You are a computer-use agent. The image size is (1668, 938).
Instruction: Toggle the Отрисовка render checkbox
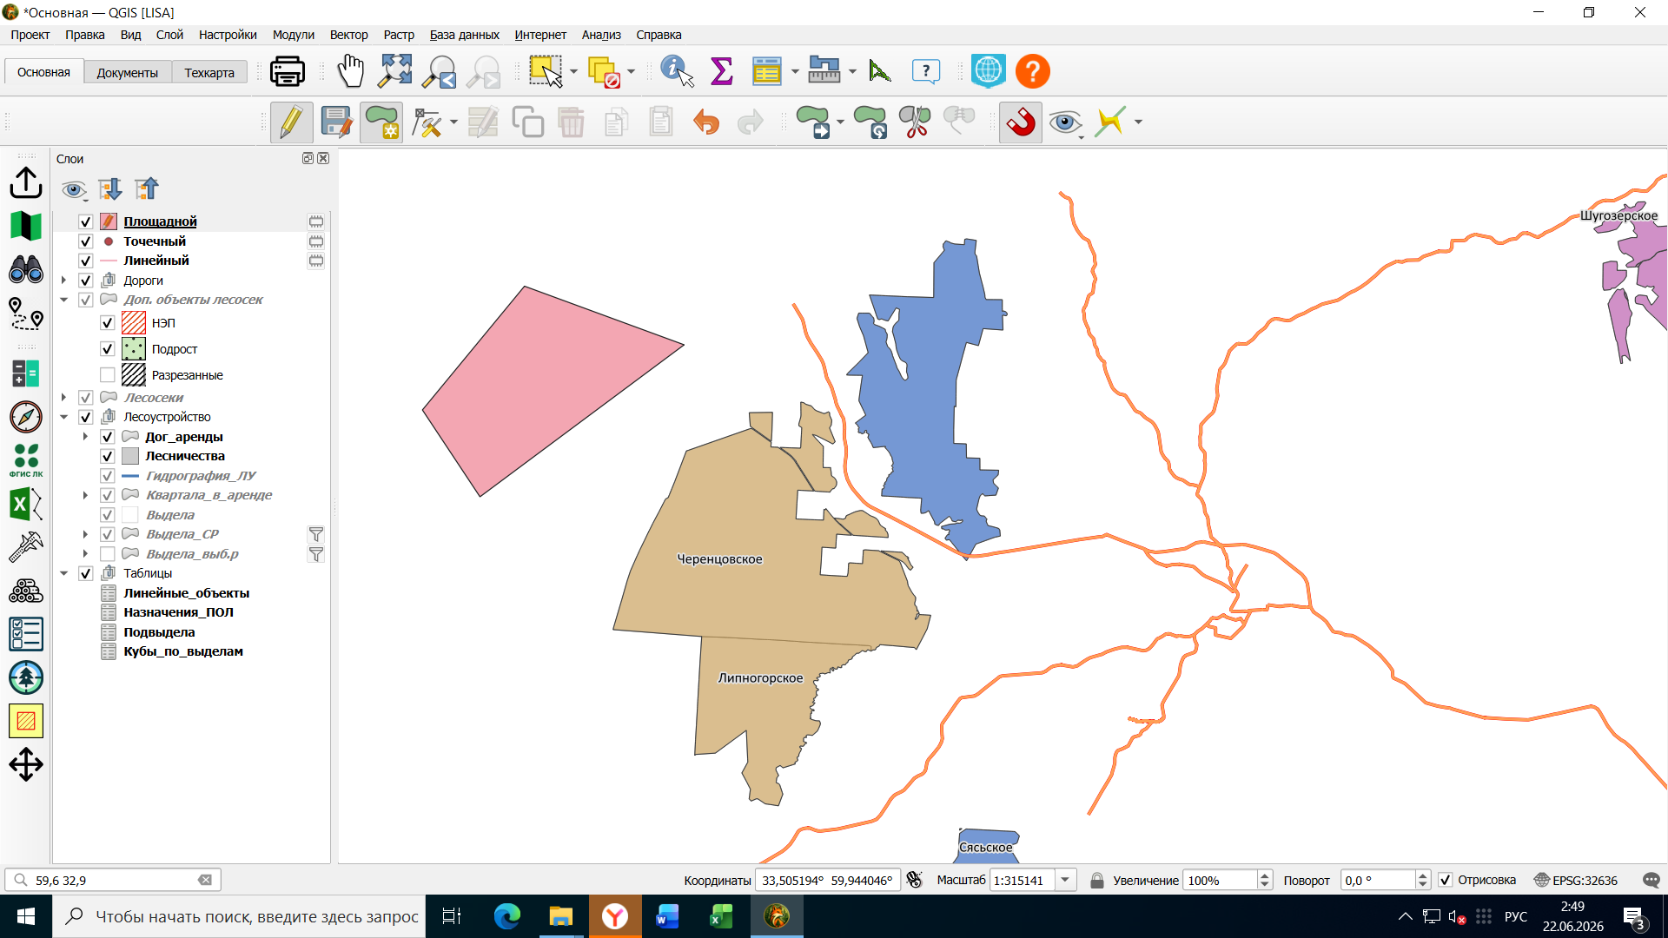(1446, 880)
